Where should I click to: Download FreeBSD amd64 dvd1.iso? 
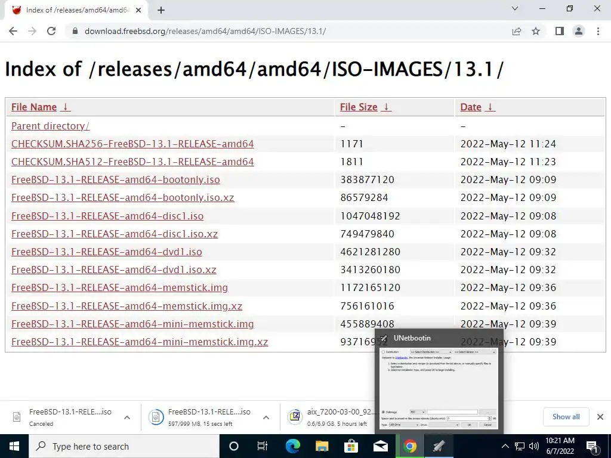tap(107, 252)
